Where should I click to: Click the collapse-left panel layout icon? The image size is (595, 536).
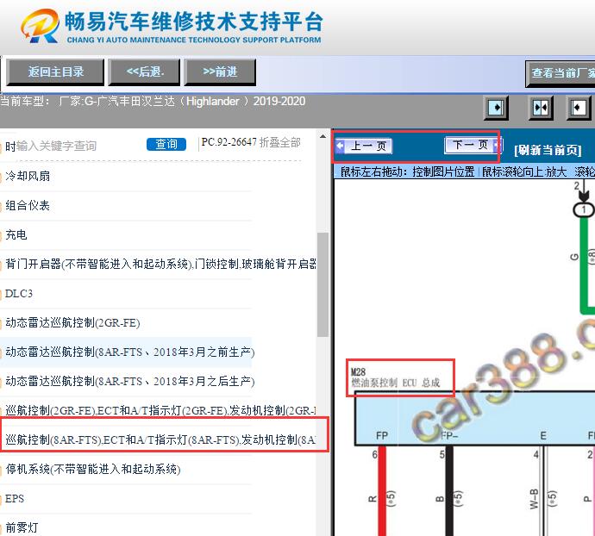point(579,108)
